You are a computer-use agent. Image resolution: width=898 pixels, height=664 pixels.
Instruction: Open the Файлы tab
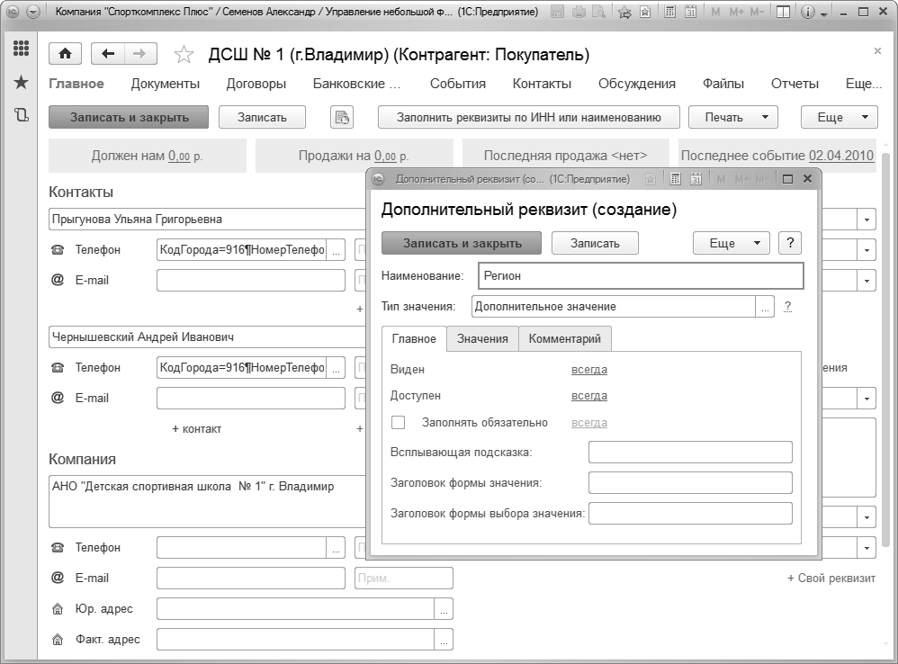pos(723,84)
